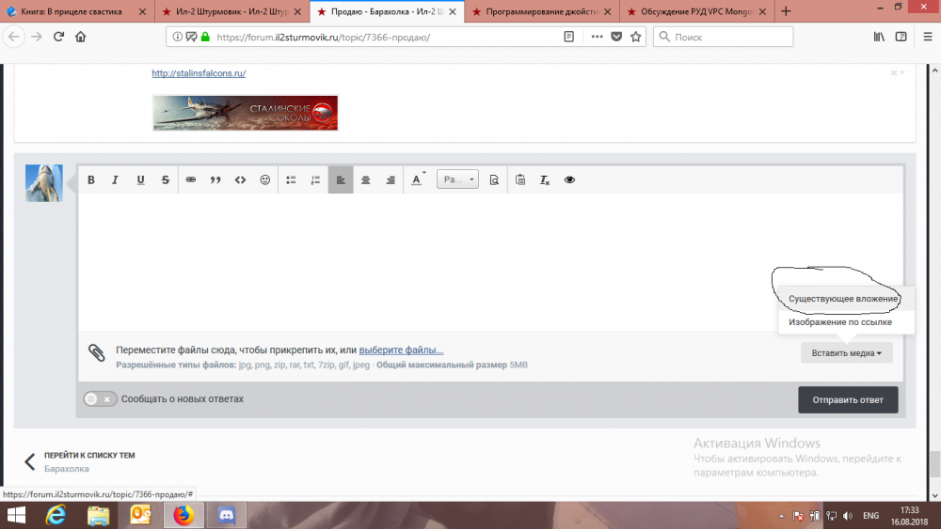The height and width of the screenshot is (529, 941).
Task: Bookmark this page with the star
Action: [635, 38]
